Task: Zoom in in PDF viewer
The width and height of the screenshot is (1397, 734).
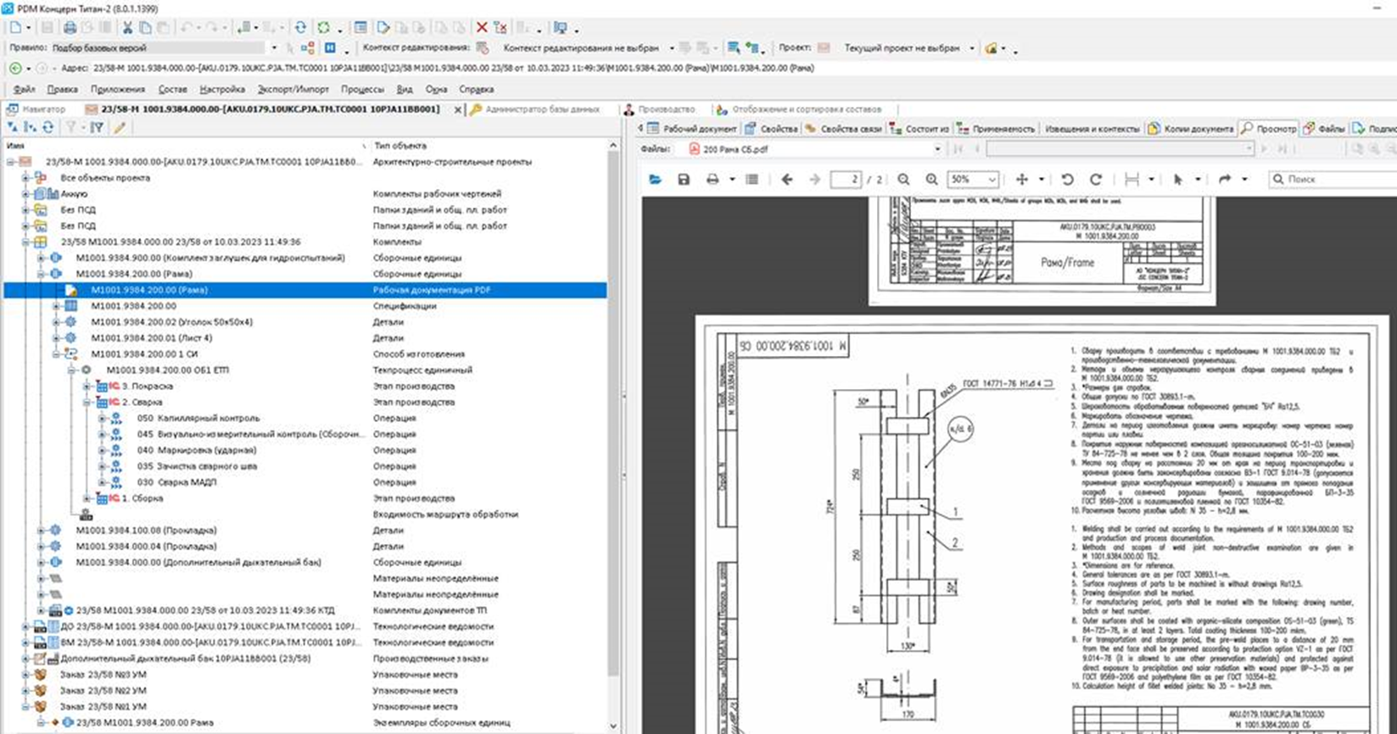Action: pyautogui.click(x=931, y=180)
